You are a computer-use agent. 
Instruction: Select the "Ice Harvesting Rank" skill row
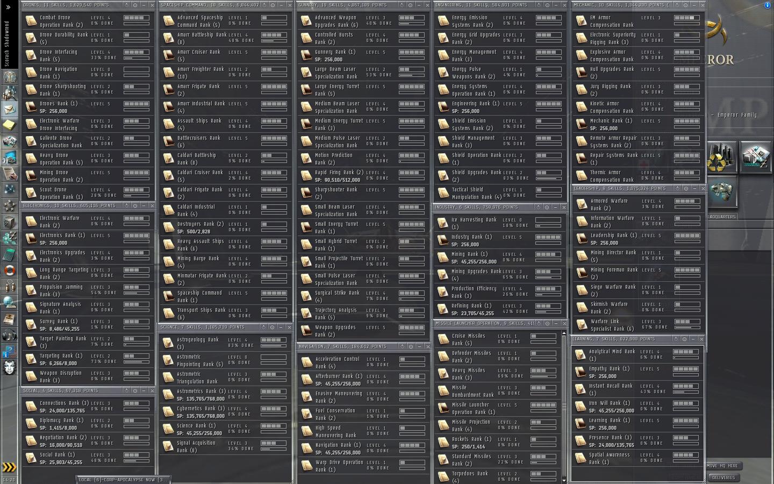point(499,223)
